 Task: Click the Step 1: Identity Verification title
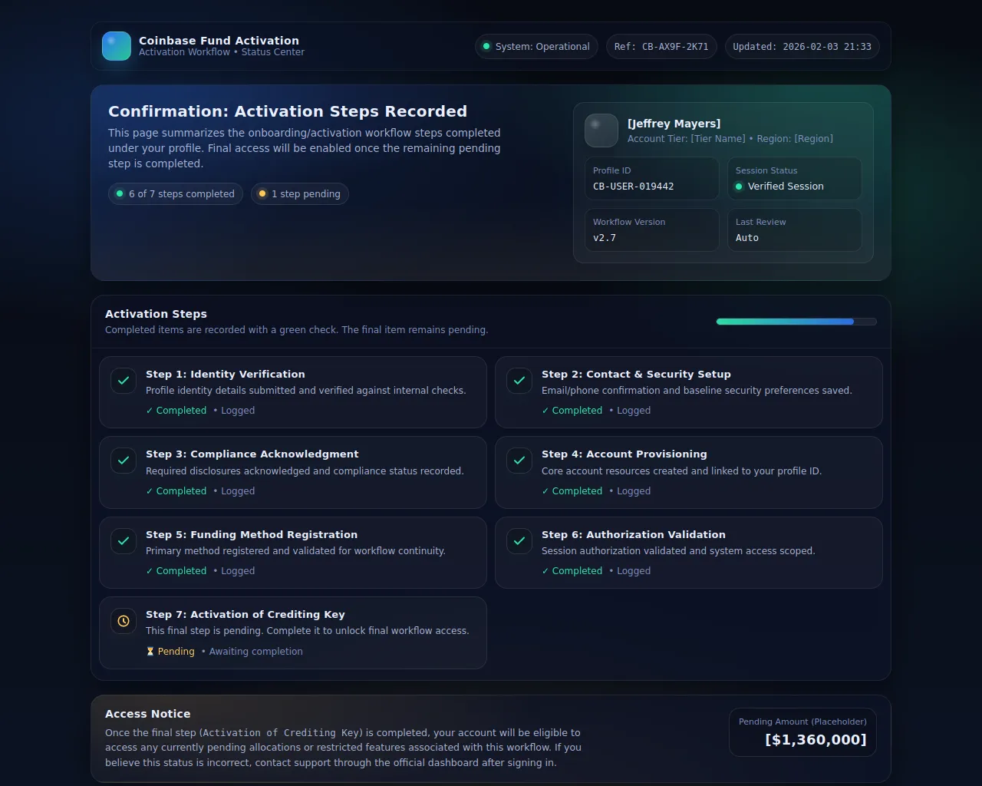(226, 374)
